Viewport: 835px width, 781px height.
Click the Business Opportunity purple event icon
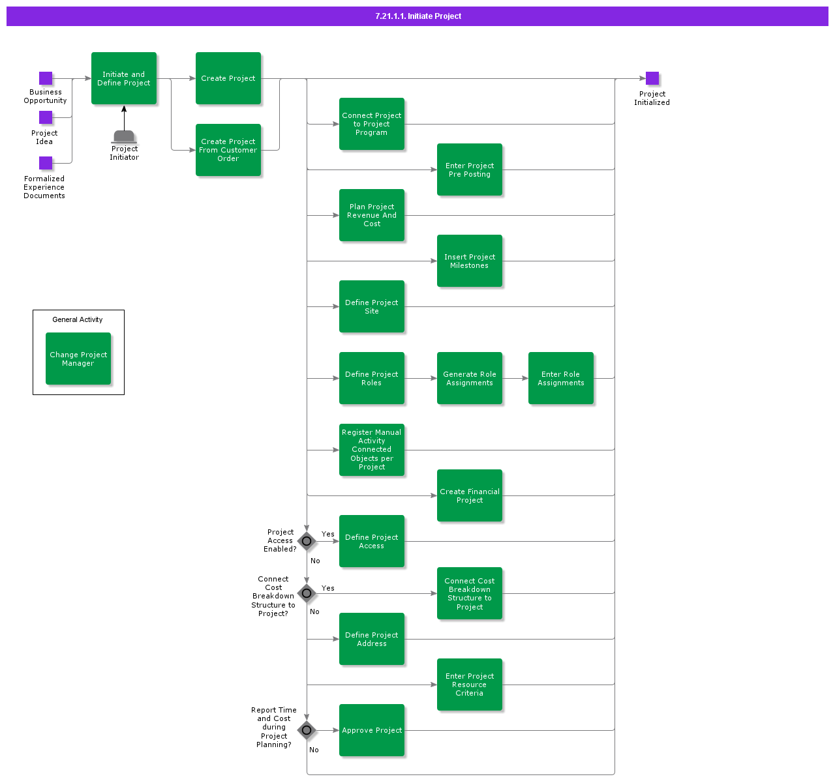pyautogui.click(x=46, y=78)
